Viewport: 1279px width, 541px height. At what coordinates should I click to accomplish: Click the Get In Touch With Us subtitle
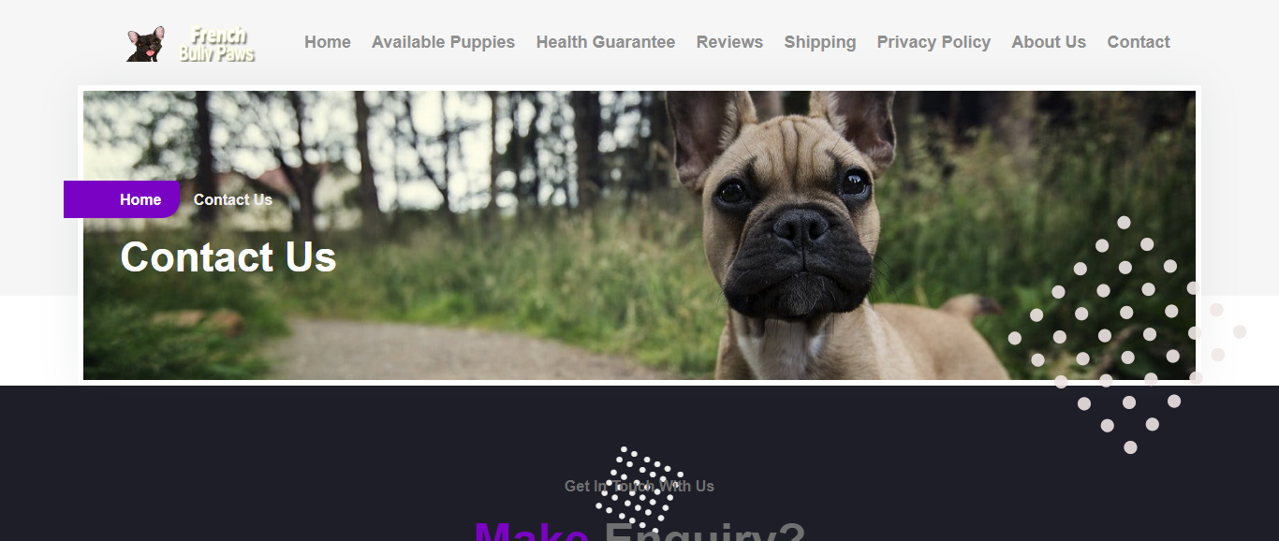639,486
